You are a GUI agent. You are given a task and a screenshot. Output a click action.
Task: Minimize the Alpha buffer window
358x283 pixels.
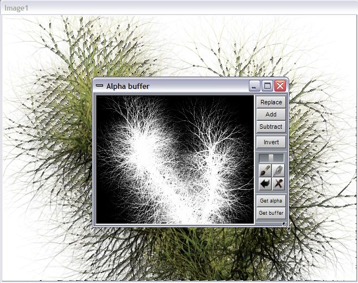coord(254,86)
